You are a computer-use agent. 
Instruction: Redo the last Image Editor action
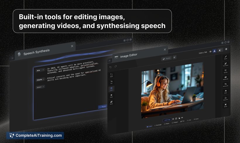(x=116, y=66)
